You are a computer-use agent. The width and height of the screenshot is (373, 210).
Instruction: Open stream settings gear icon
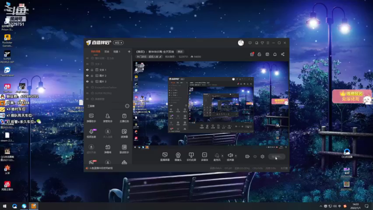pos(262,156)
